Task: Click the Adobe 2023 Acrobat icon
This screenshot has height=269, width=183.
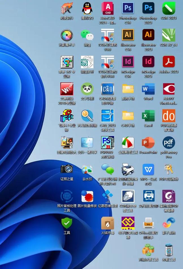Action: click(x=169, y=62)
